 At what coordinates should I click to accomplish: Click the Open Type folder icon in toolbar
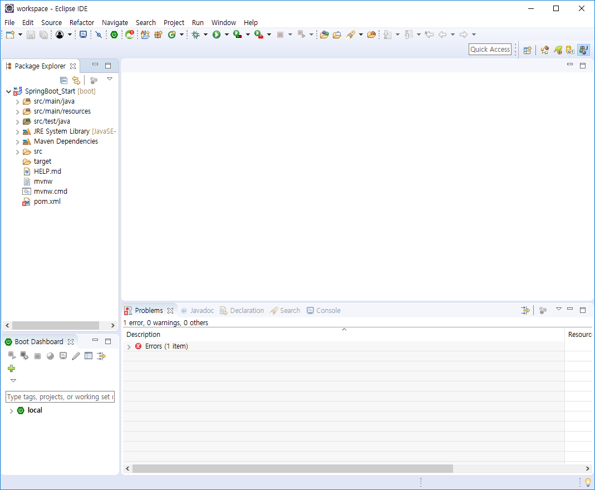[x=324, y=35]
